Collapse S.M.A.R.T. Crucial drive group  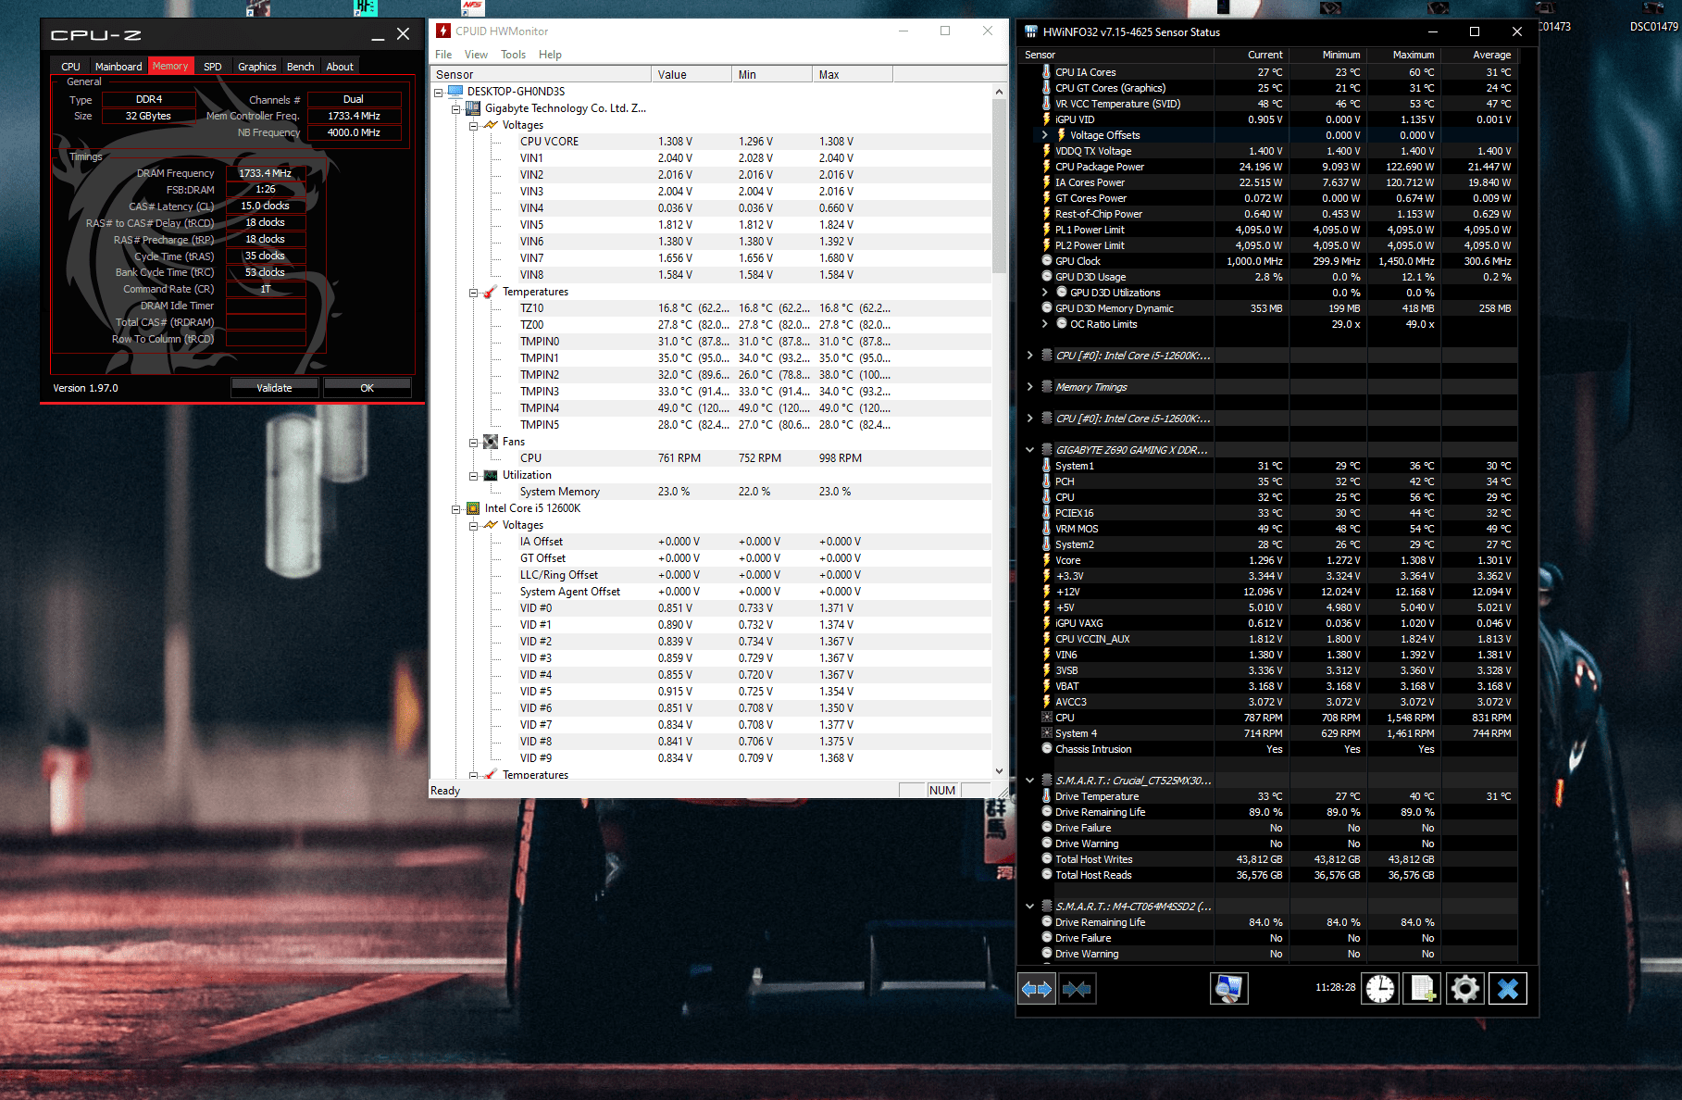tap(1030, 781)
